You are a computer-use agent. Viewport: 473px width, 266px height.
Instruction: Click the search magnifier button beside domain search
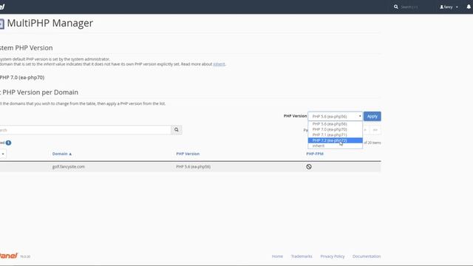coord(177,130)
